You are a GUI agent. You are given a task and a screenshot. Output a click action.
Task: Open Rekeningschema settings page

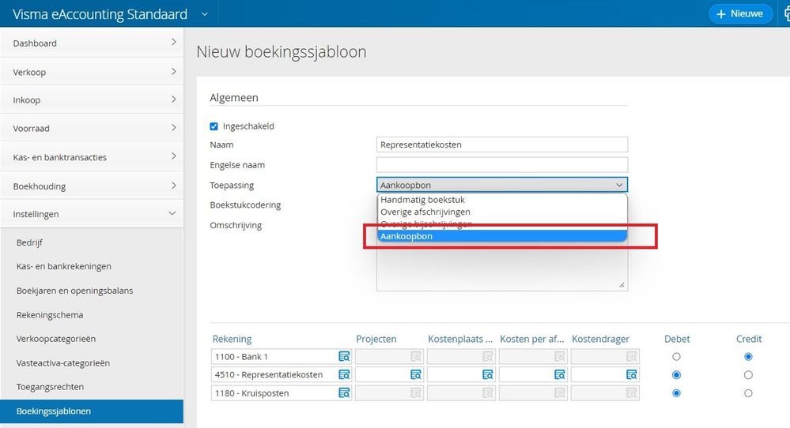50,315
